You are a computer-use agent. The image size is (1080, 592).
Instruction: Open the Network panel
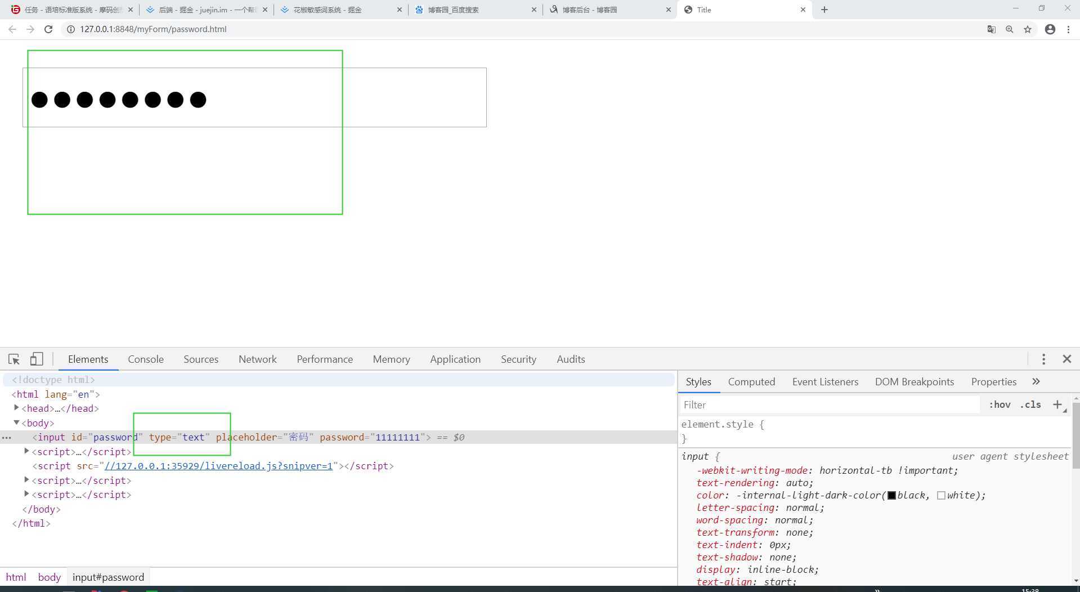pos(258,359)
